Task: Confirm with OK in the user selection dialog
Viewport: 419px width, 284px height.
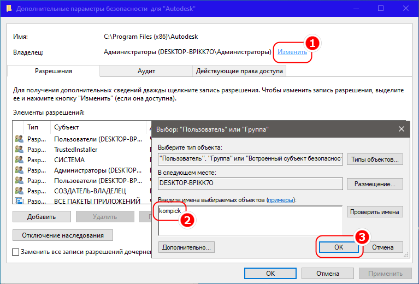Action: tap(339, 247)
